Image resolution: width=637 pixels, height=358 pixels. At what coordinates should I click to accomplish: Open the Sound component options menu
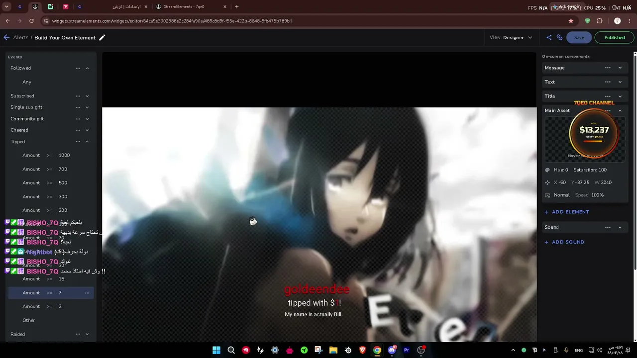[608, 227]
